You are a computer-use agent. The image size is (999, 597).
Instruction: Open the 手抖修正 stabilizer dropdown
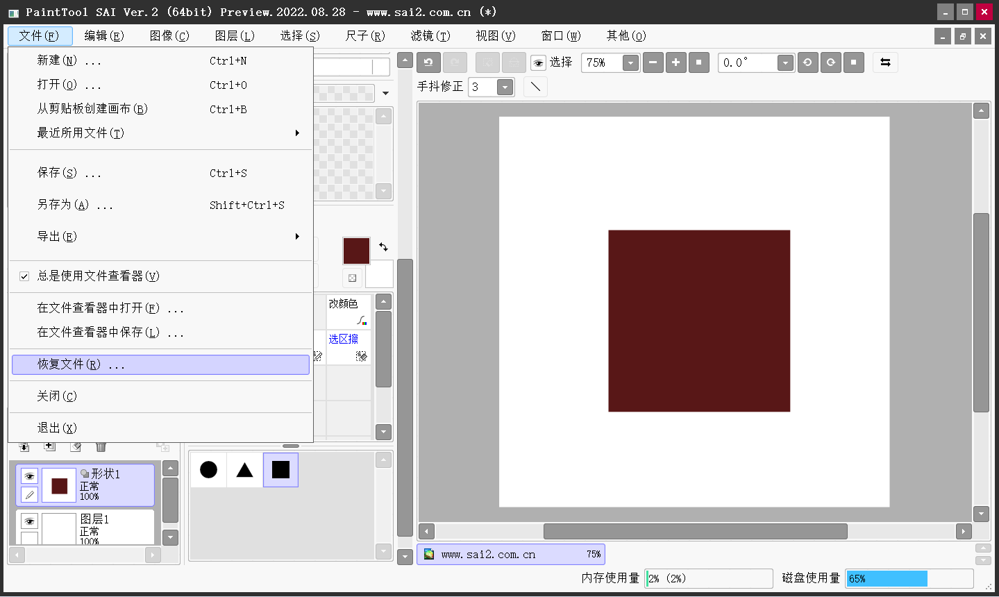coord(505,87)
